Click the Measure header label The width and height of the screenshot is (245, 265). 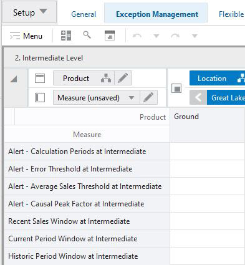click(87, 135)
